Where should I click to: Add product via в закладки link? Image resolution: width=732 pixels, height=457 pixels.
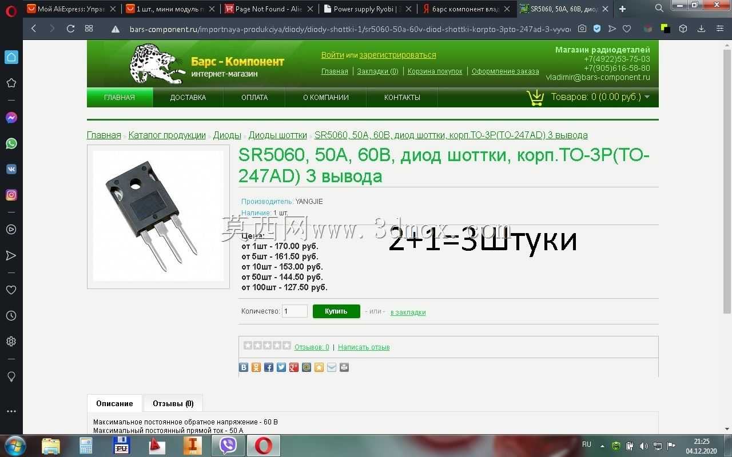click(x=408, y=312)
